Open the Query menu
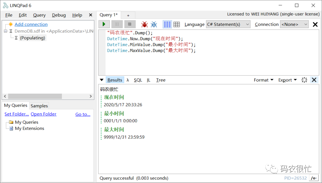Image resolution: width=322 pixels, height=183 pixels. click(x=39, y=15)
